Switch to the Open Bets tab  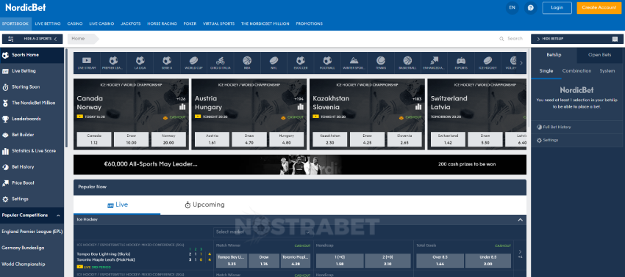[599, 55]
